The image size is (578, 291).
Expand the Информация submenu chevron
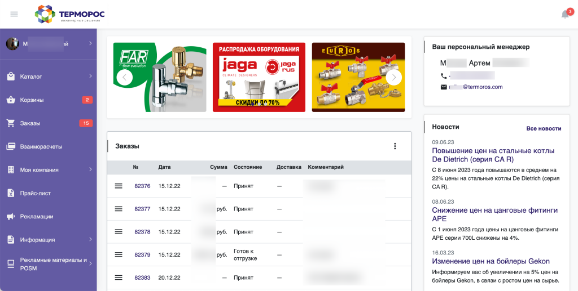pyautogui.click(x=90, y=239)
